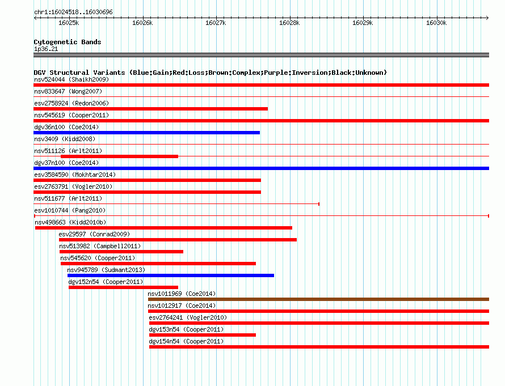
Task: Click the nsv945789 (Sudmant2013) label
Action: click(x=106, y=270)
